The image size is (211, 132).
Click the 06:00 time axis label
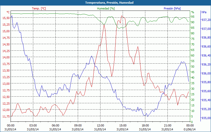[x=55, y=126]
